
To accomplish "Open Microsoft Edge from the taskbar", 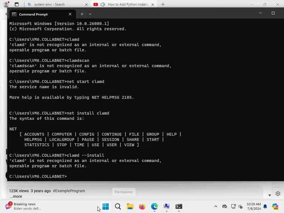I will [x=154, y=206].
